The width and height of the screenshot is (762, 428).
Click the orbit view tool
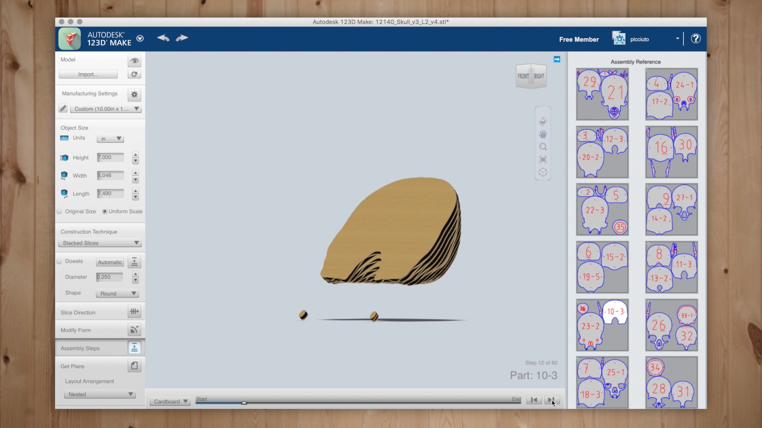(543, 121)
